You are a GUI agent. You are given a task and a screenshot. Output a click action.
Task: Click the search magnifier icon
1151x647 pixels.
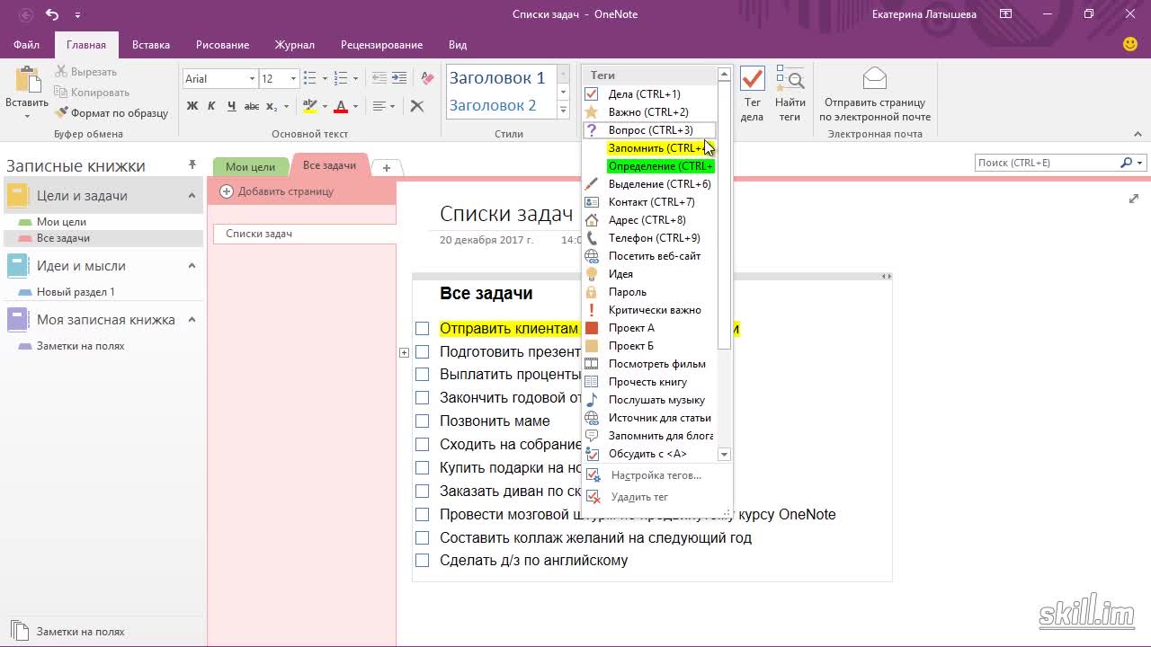pos(1126,163)
